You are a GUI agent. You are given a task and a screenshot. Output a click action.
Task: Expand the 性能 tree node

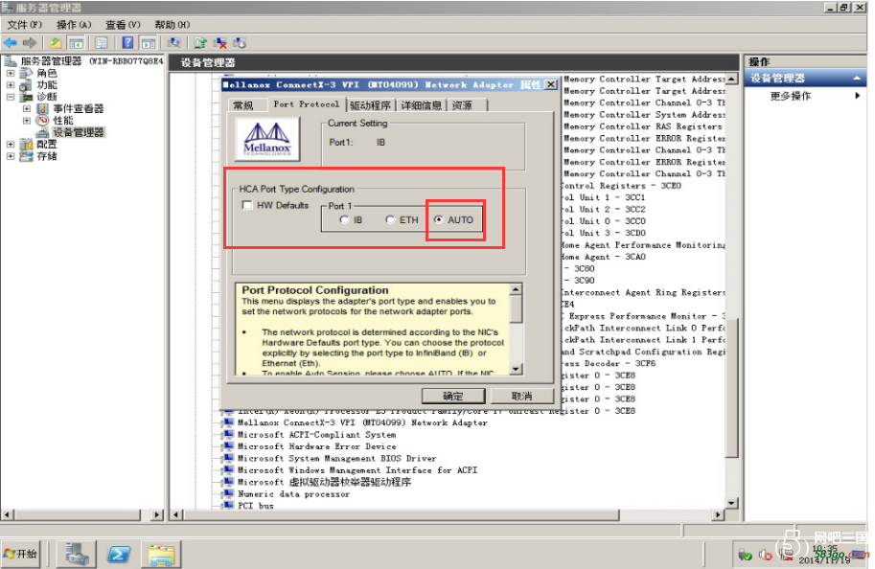pos(27,121)
